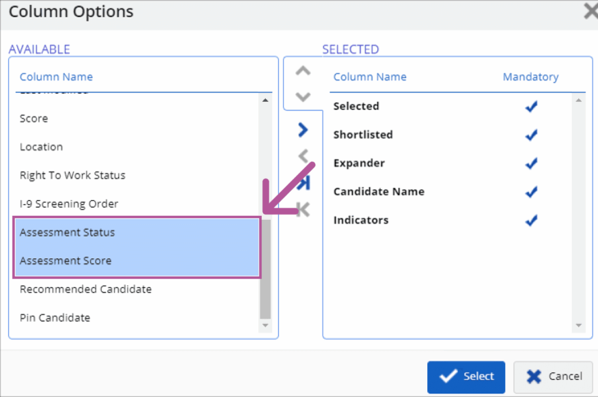598x397 pixels.
Task: Choose Right To Work Status column
Action: (x=72, y=176)
